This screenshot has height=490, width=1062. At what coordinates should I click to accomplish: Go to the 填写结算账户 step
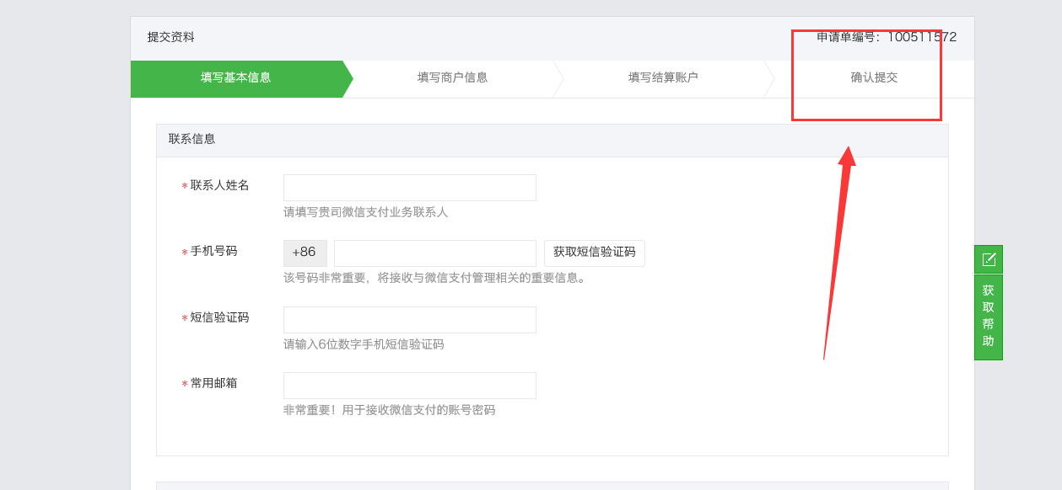(663, 77)
